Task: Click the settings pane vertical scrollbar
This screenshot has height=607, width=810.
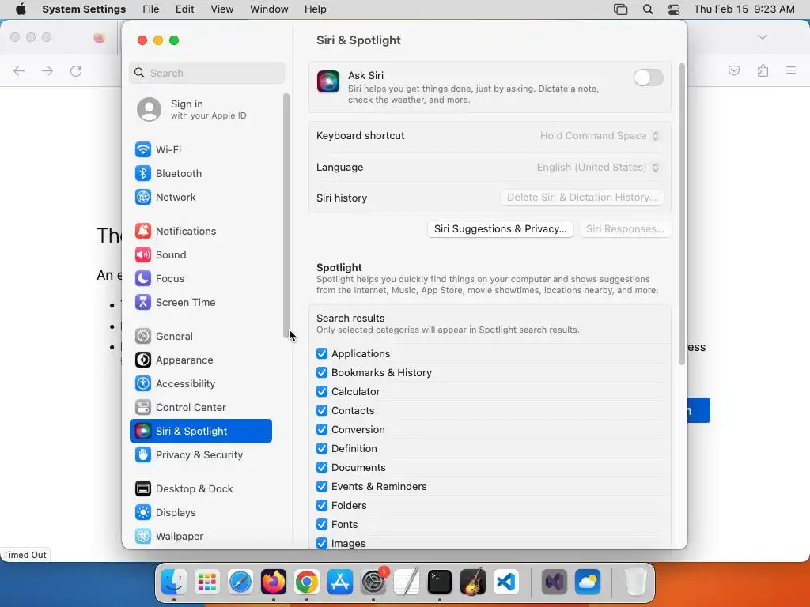Action: [x=681, y=213]
